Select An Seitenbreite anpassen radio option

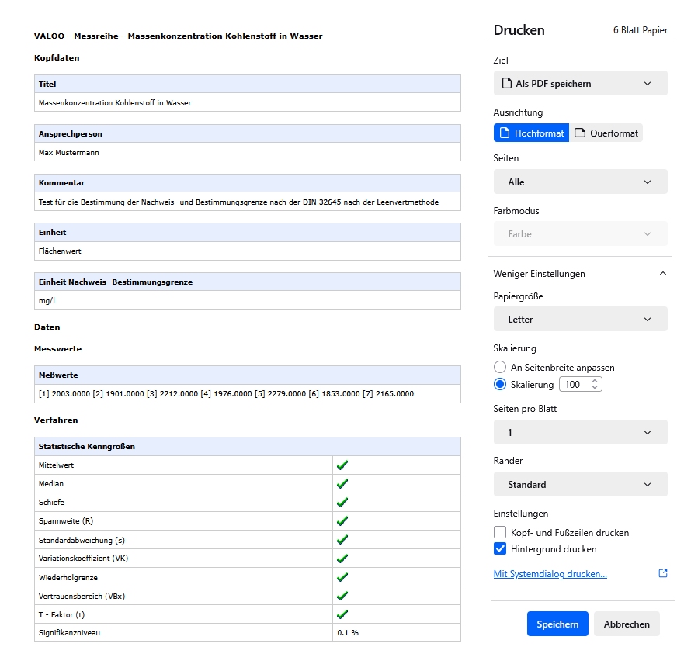pyautogui.click(x=500, y=368)
